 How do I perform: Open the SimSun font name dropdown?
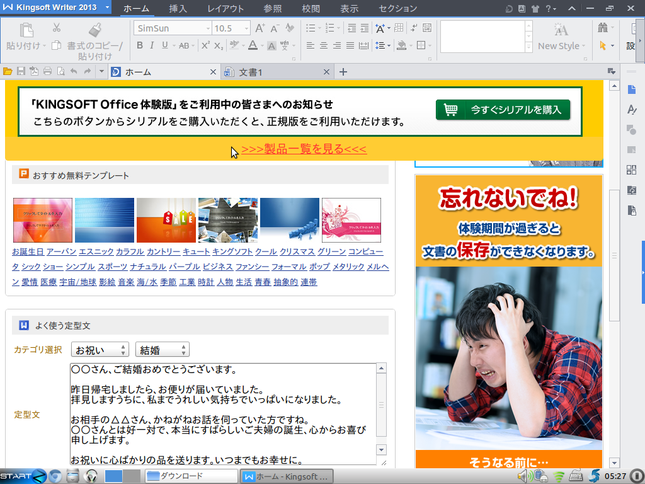pyautogui.click(x=208, y=28)
